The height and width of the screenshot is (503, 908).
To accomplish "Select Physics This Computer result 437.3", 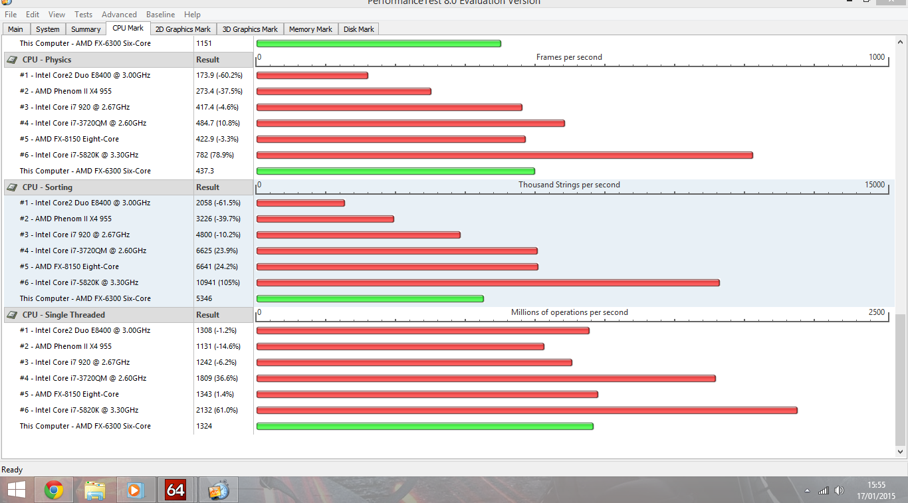I will (205, 171).
